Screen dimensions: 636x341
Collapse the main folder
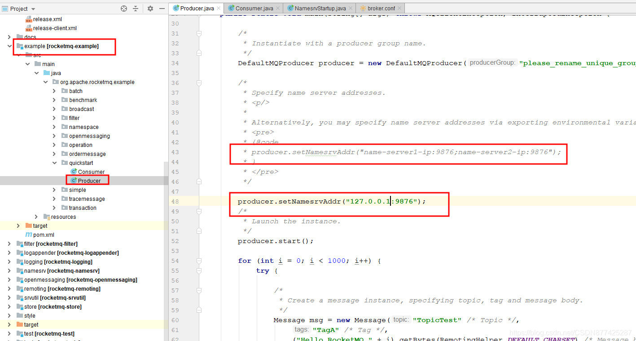[28, 64]
